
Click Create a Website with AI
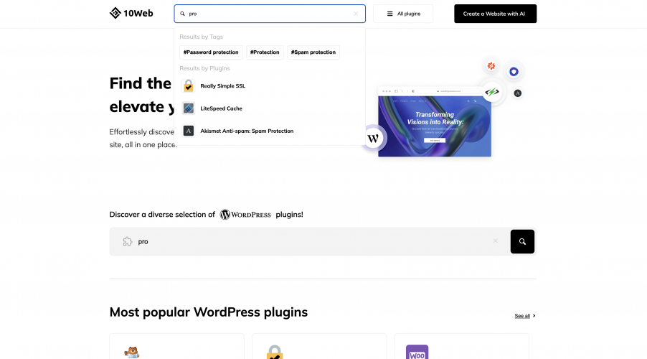[495, 14]
